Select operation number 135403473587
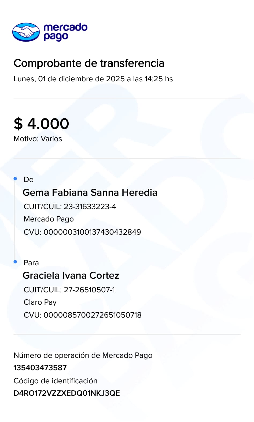Screen dimensions: 254x422 [40, 368]
